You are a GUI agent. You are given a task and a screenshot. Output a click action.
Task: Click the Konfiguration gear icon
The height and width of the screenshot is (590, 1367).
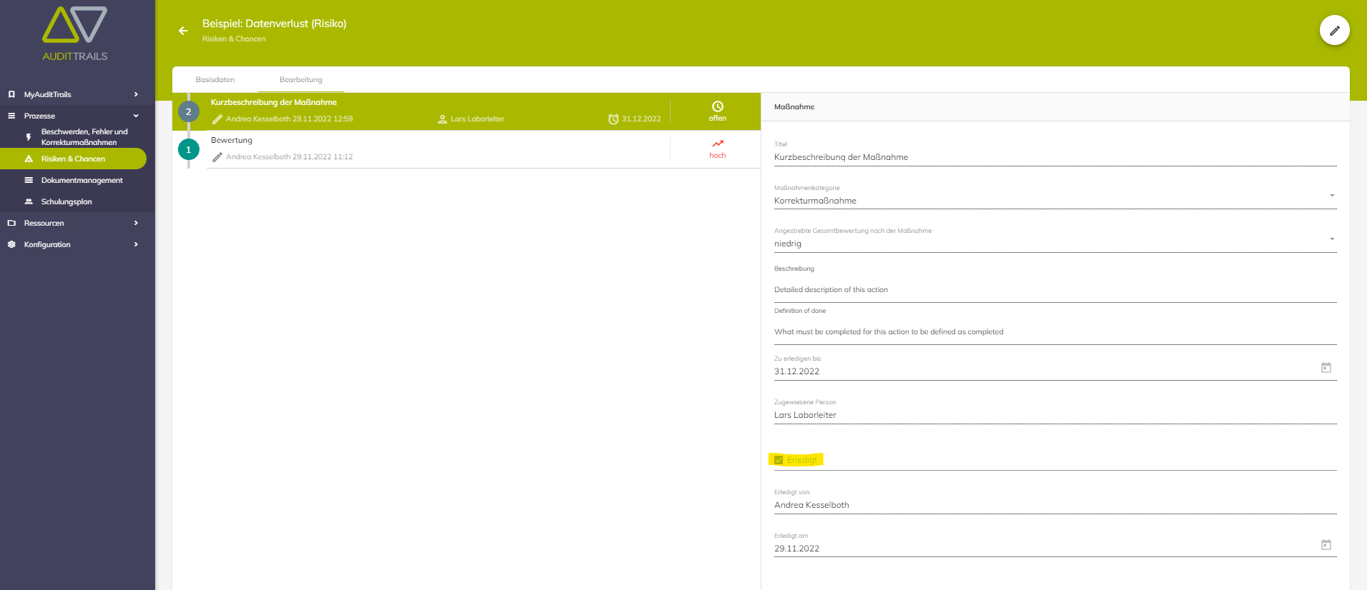[11, 244]
